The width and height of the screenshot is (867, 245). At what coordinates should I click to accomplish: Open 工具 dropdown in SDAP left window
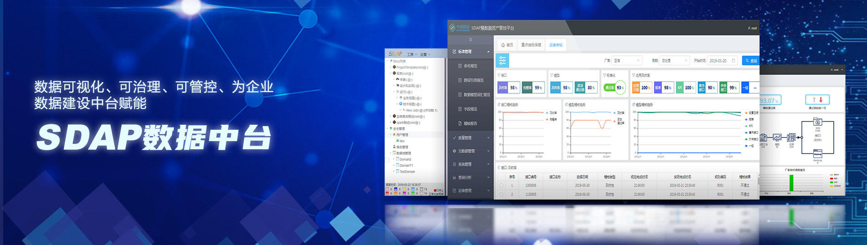pos(412,54)
